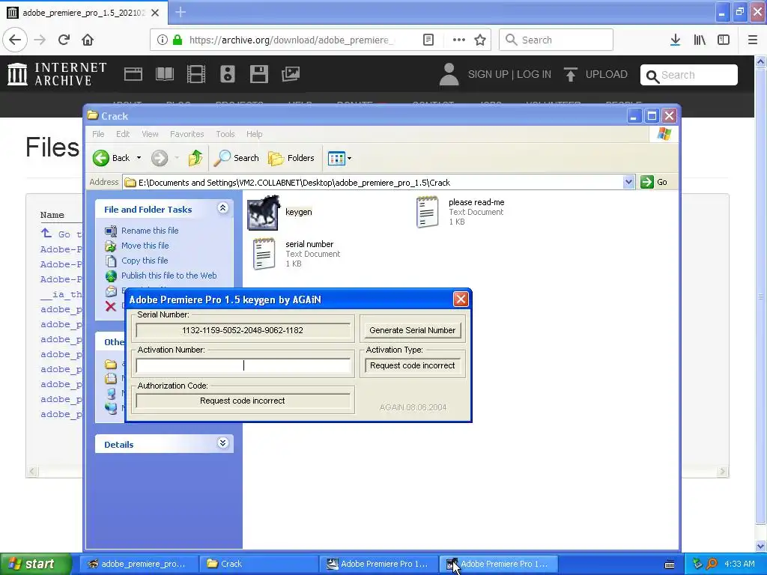767x575 pixels.
Task: Open the Firefox hamburger menu
Action: coord(753,40)
